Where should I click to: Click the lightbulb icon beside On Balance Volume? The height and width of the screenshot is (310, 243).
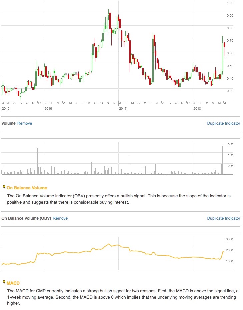[4, 187]
